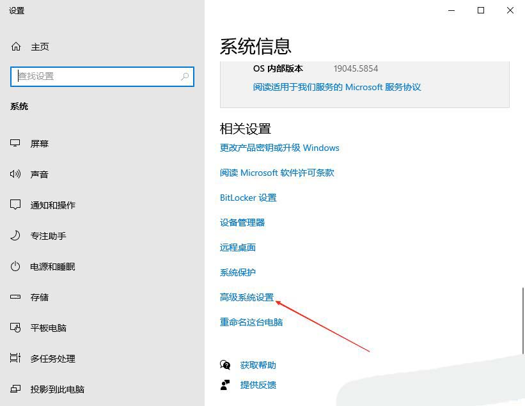Open the Microsoft 服务协议 link
The image size is (525, 406).
[x=337, y=87]
